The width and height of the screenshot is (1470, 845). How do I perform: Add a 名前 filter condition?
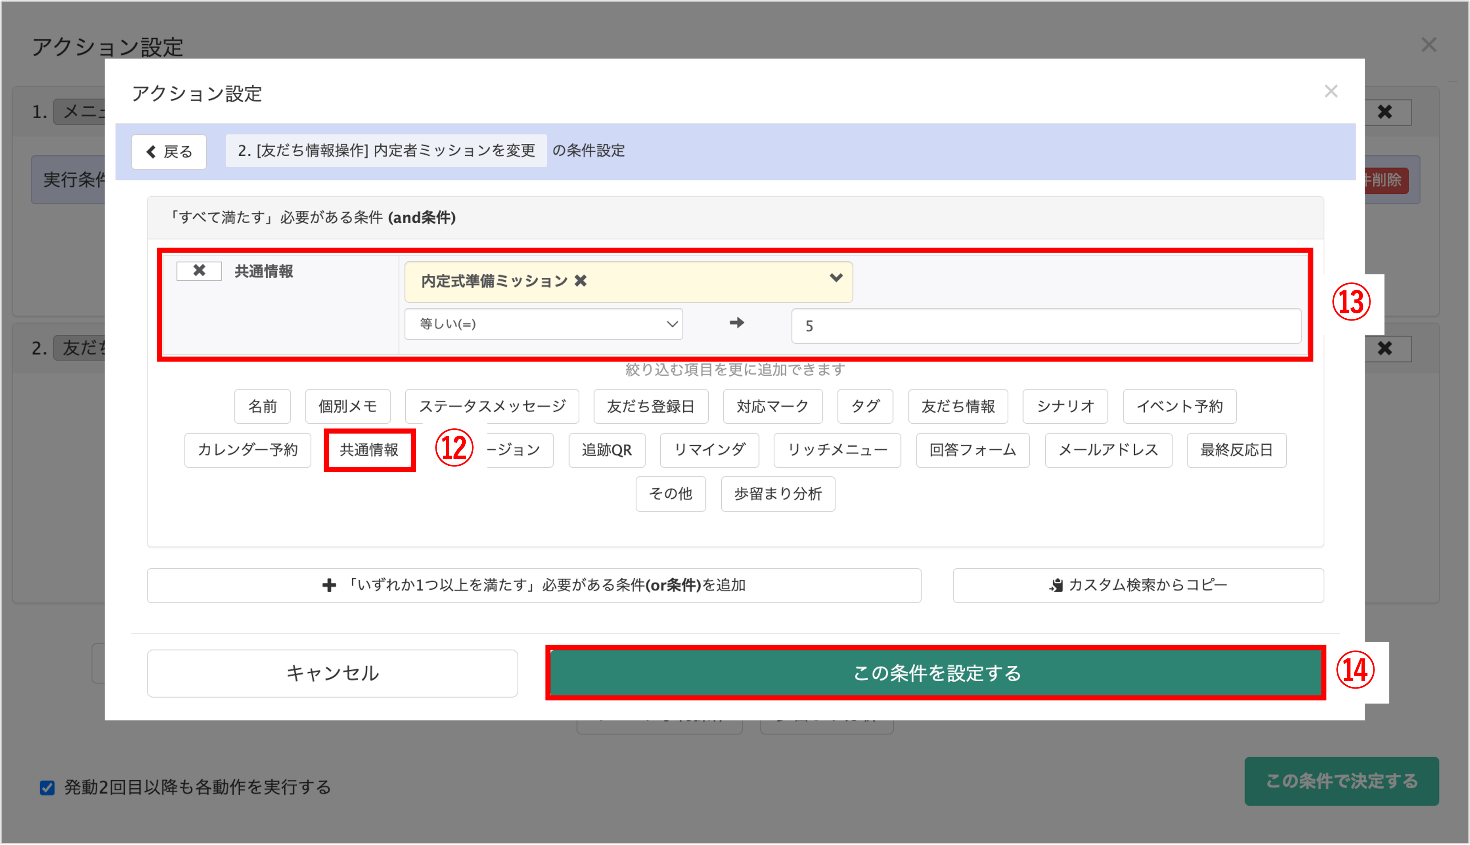pos(263,406)
